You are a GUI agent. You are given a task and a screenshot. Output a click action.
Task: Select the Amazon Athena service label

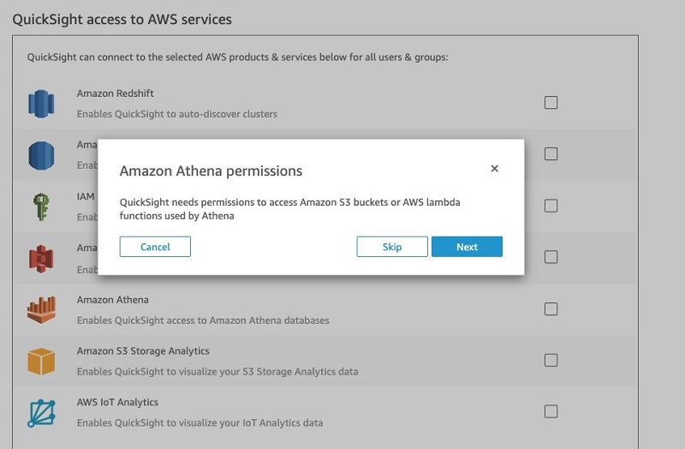(112, 300)
